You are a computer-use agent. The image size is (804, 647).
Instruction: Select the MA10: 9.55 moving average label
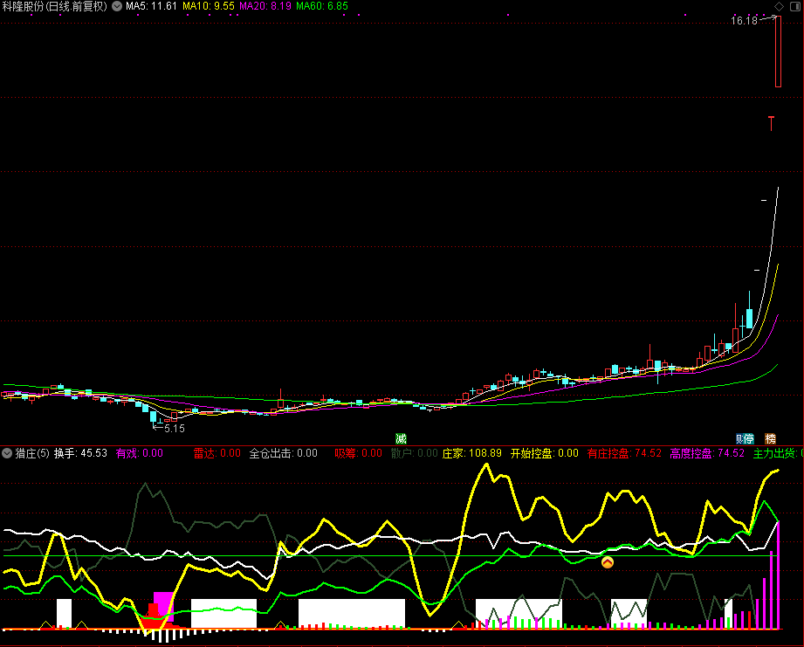click(x=208, y=6)
